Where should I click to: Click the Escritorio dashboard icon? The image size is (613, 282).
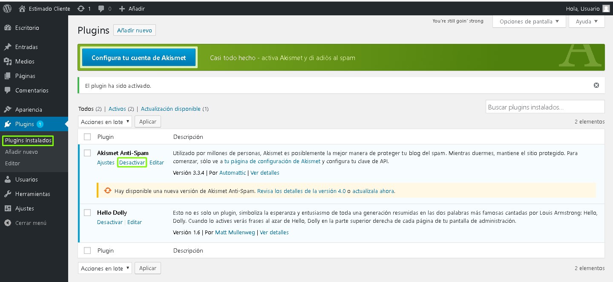click(8, 28)
